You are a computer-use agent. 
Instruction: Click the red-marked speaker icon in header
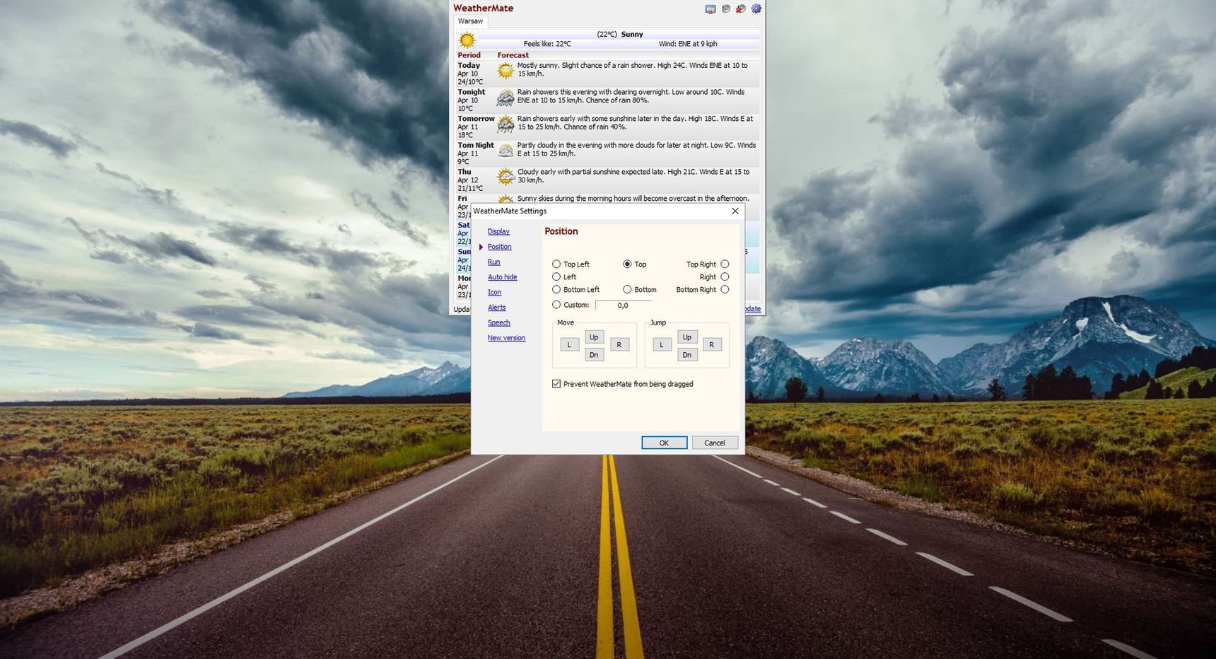point(740,8)
